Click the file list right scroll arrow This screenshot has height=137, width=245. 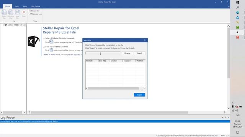pyautogui.click(x=144, y=88)
